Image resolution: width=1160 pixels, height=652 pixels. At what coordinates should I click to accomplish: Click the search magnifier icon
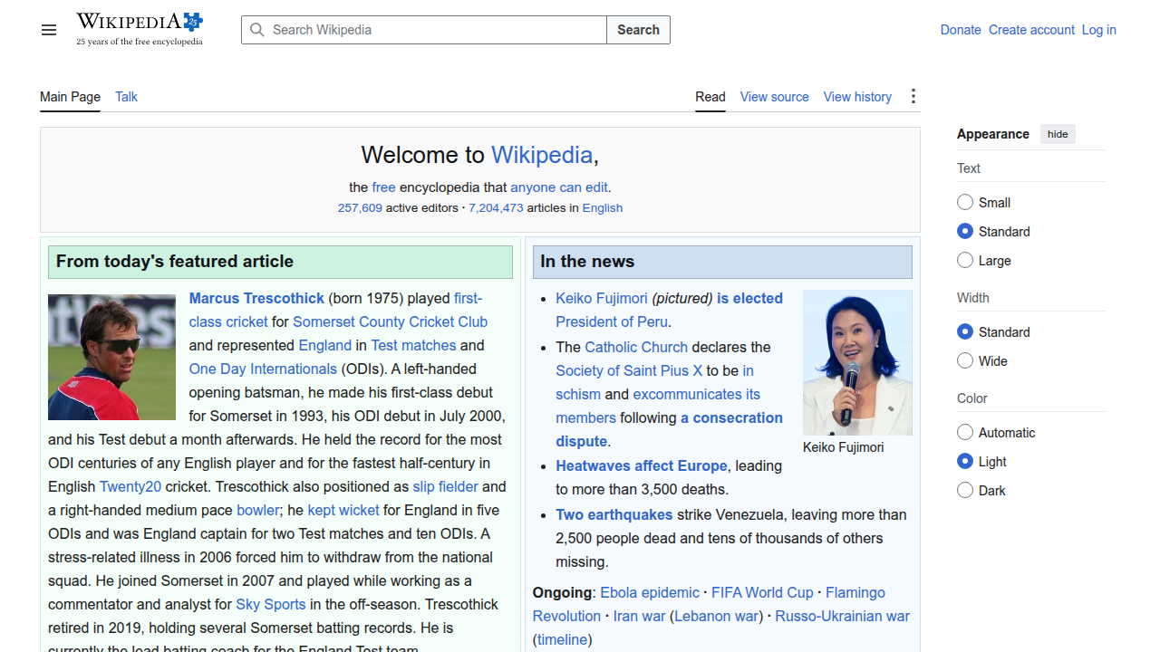pyautogui.click(x=257, y=30)
